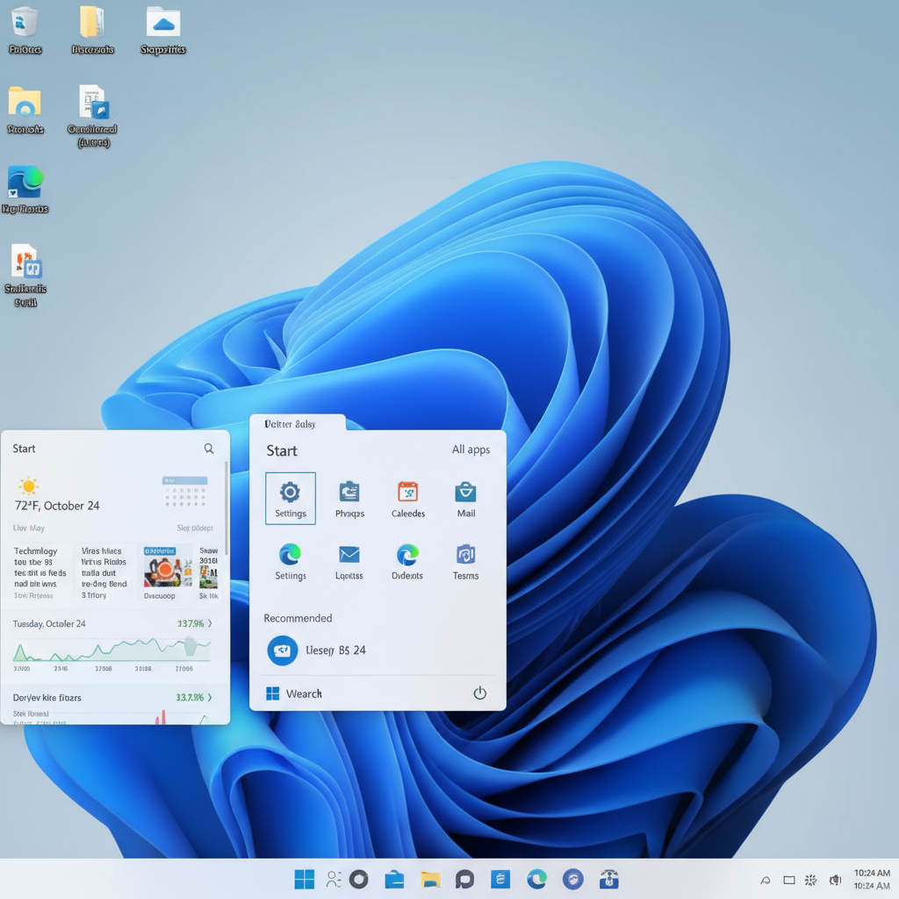Open recommended item Liesey B5 24

coord(317,651)
